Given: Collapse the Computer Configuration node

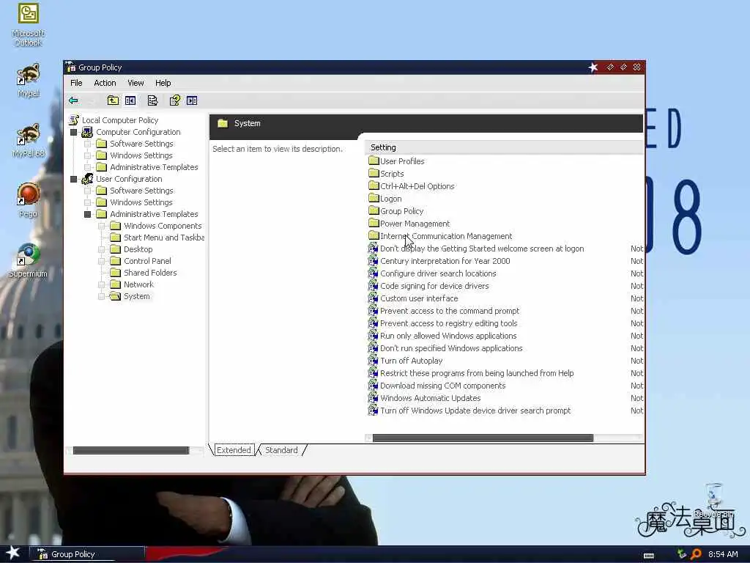Looking at the screenshot, I should [x=74, y=132].
